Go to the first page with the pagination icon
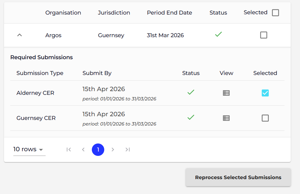The image size is (300, 194). 69,150
